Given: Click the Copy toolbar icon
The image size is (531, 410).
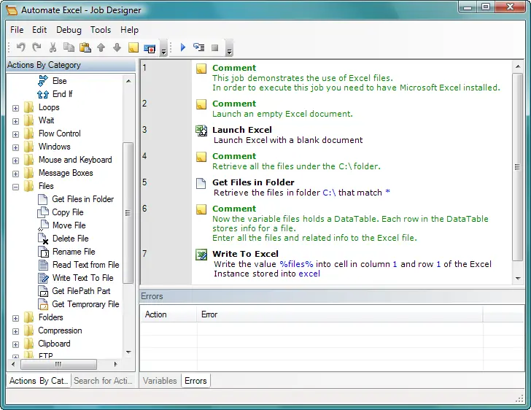Looking at the screenshot, I should (x=69, y=47).
